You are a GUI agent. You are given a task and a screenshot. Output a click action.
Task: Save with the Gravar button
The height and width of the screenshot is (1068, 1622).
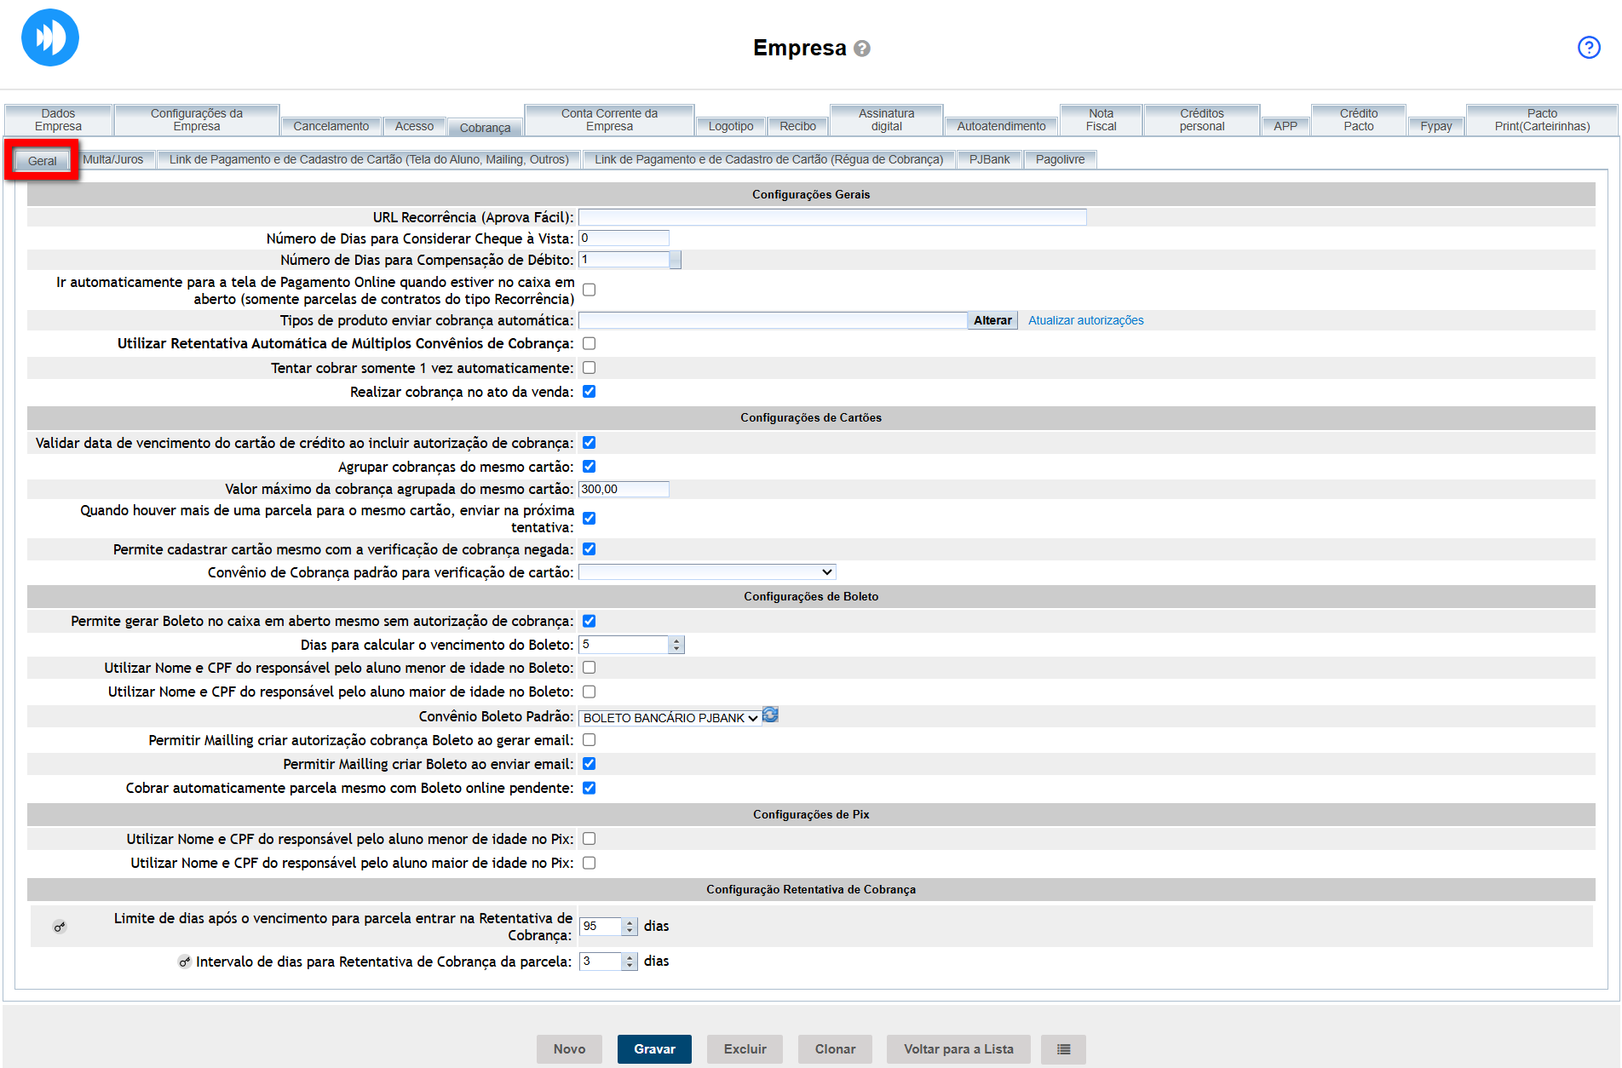654,1049
